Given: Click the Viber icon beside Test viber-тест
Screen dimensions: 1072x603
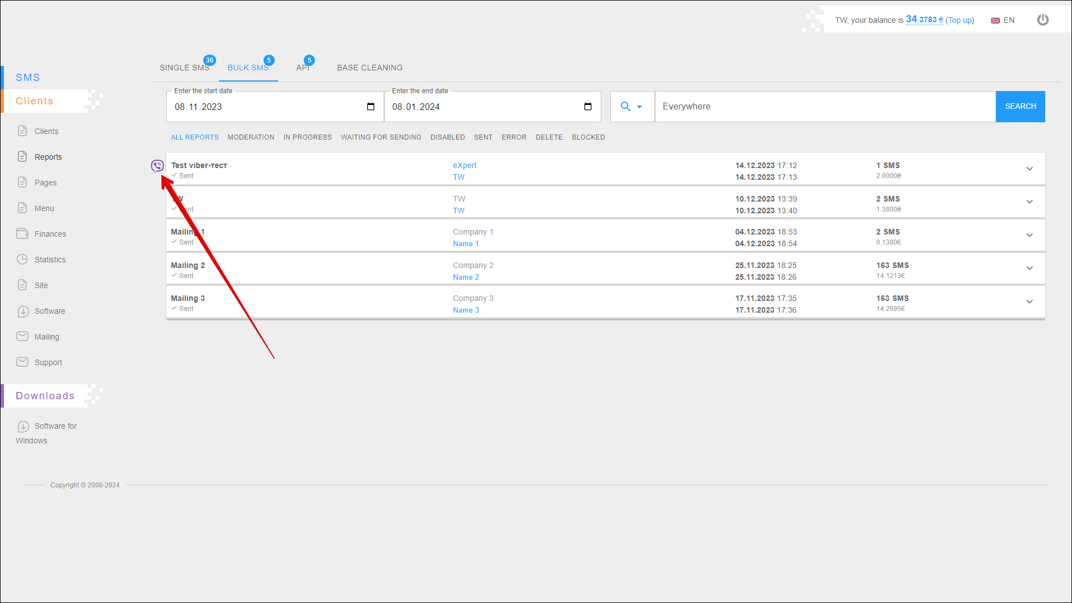Looking at the screenshot, I should click(x=157, y=166).
